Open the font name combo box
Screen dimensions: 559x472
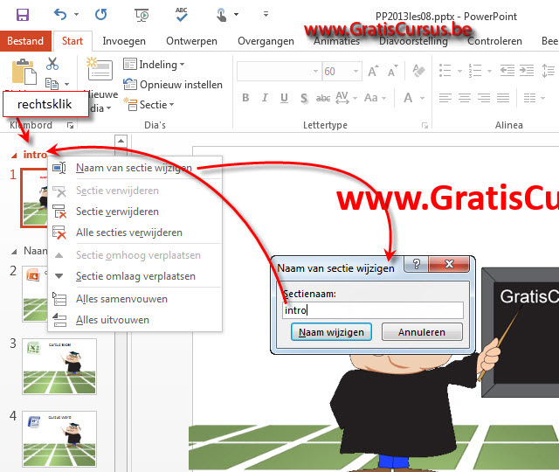(279, 72)
